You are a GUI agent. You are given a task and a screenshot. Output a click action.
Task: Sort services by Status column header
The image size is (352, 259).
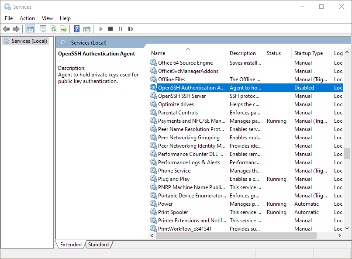pos(274,53)
